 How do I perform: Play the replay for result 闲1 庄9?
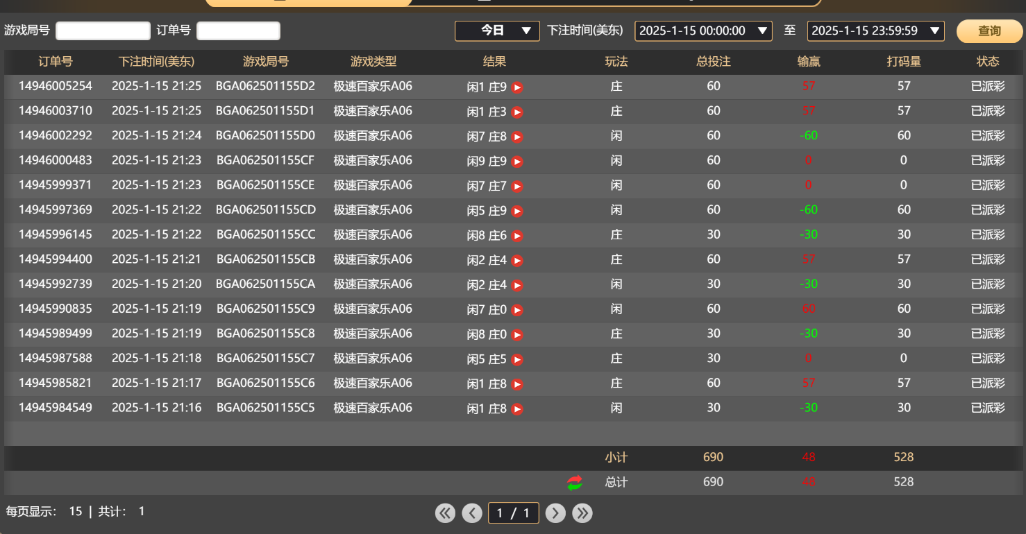(517, 87)
